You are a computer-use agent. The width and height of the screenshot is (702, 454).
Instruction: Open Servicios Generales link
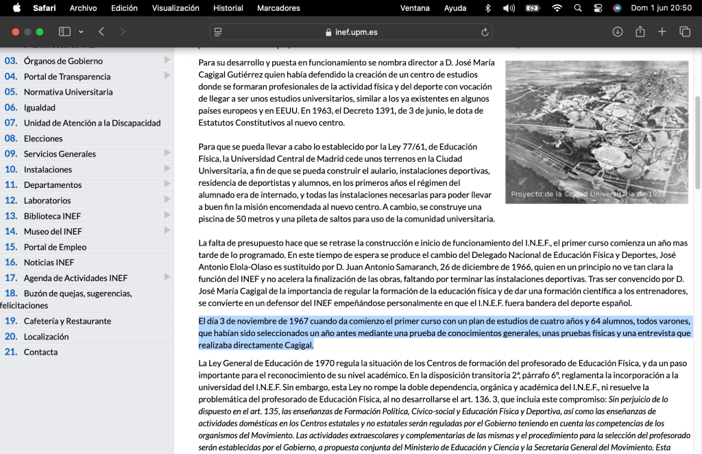(x=60, y=154)
